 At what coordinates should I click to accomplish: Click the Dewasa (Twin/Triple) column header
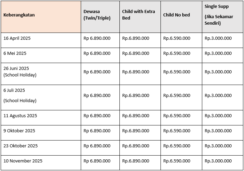pyautogui.click(x=100, y=17)
